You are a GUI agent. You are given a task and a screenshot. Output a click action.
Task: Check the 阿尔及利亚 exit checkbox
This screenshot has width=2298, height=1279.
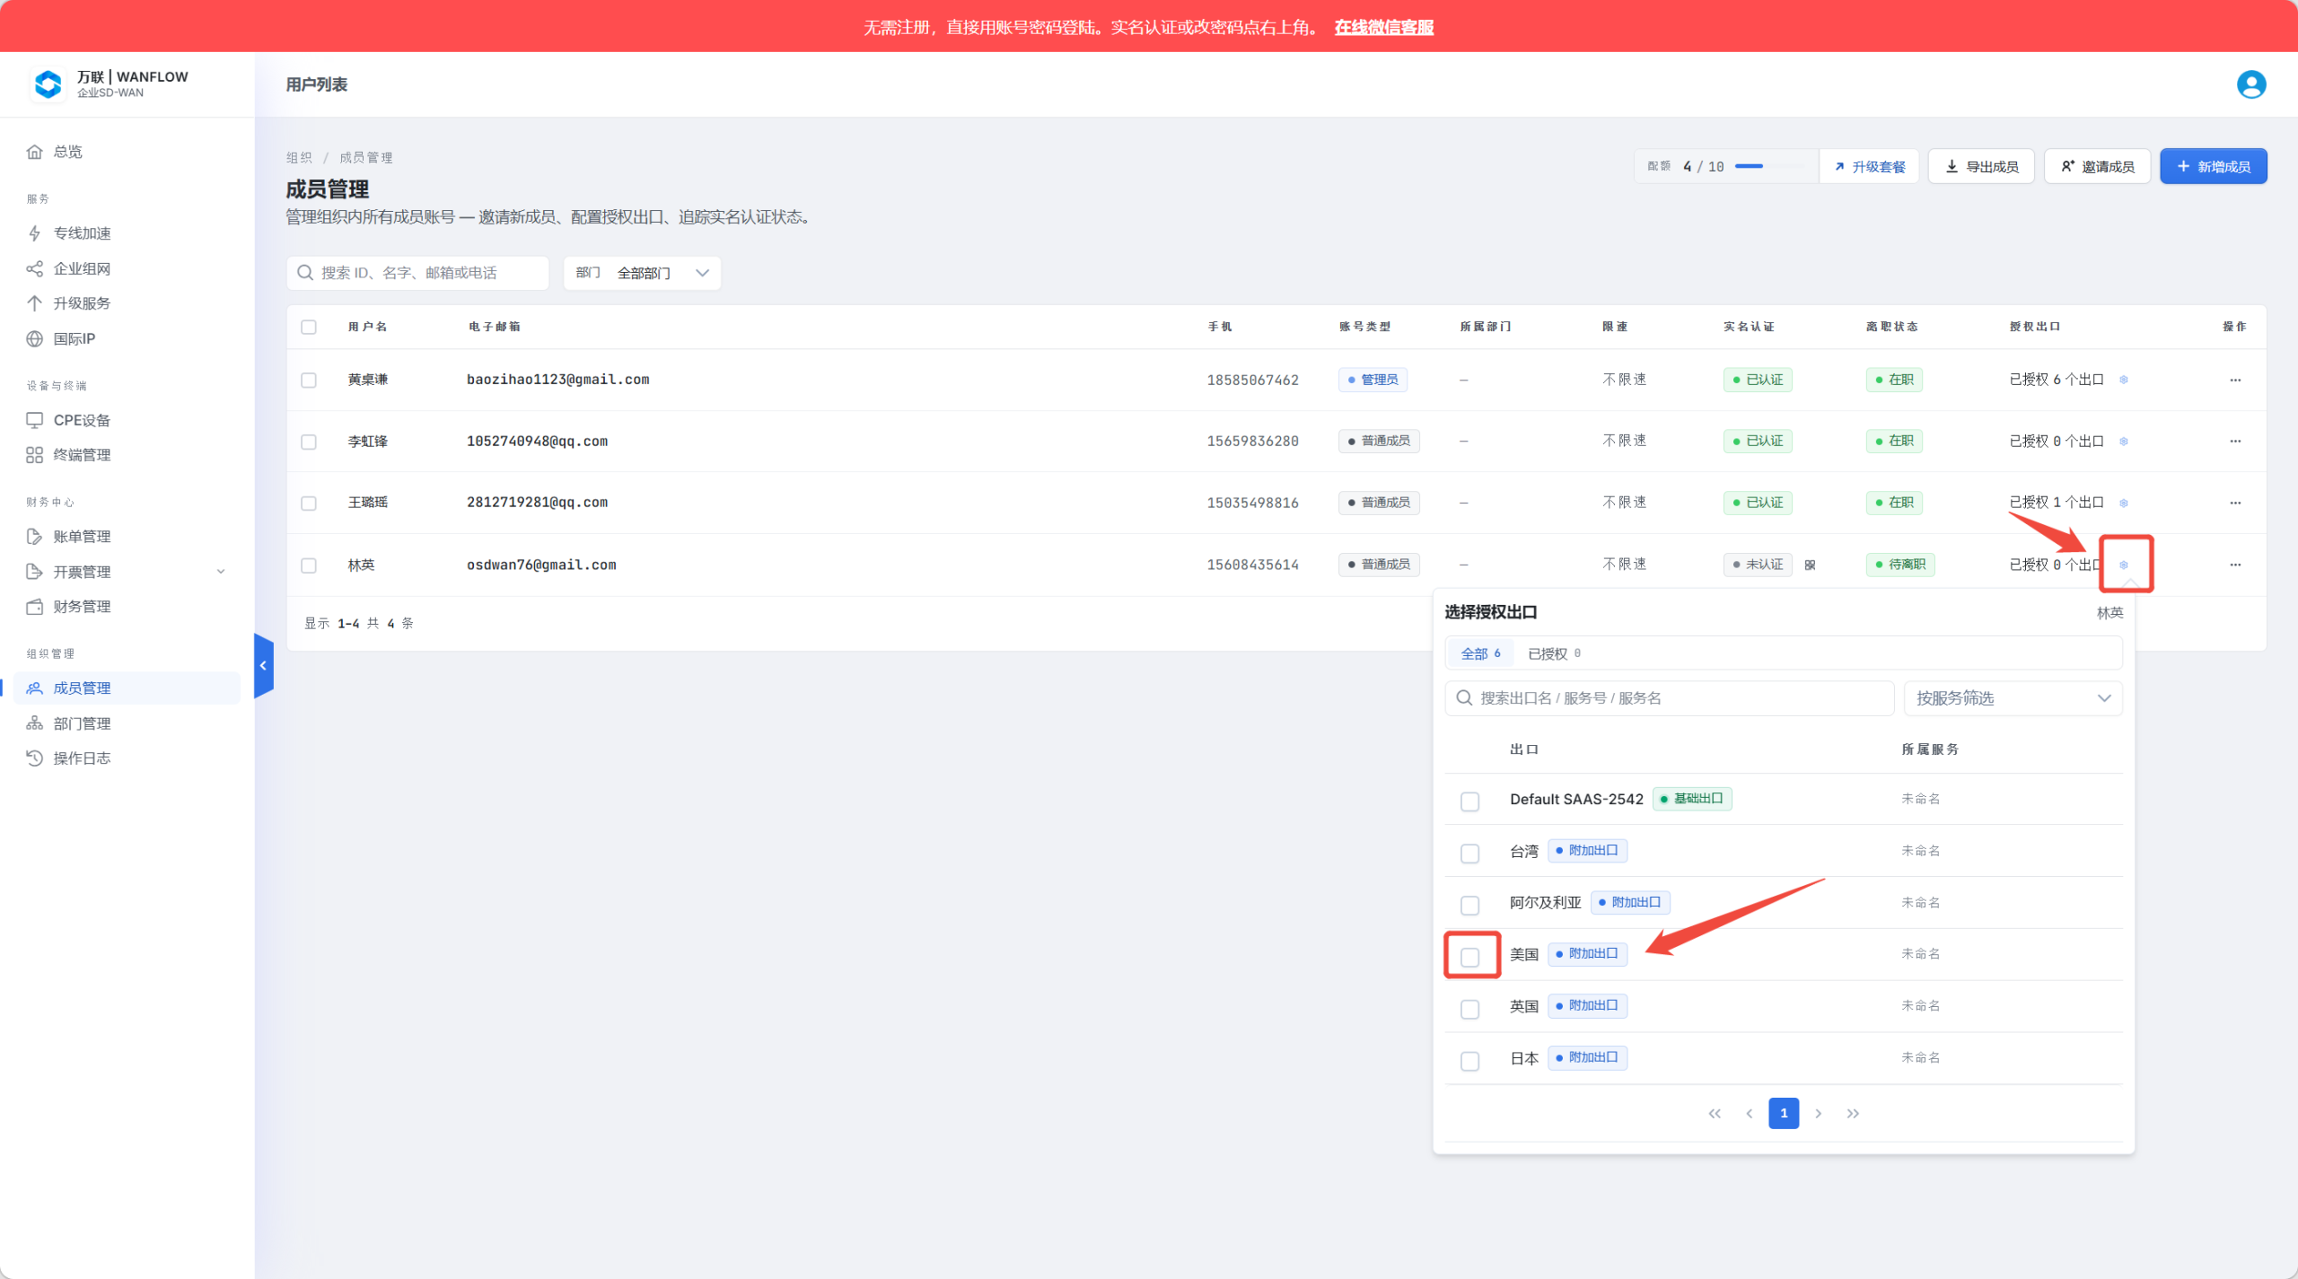(1469, 905)
